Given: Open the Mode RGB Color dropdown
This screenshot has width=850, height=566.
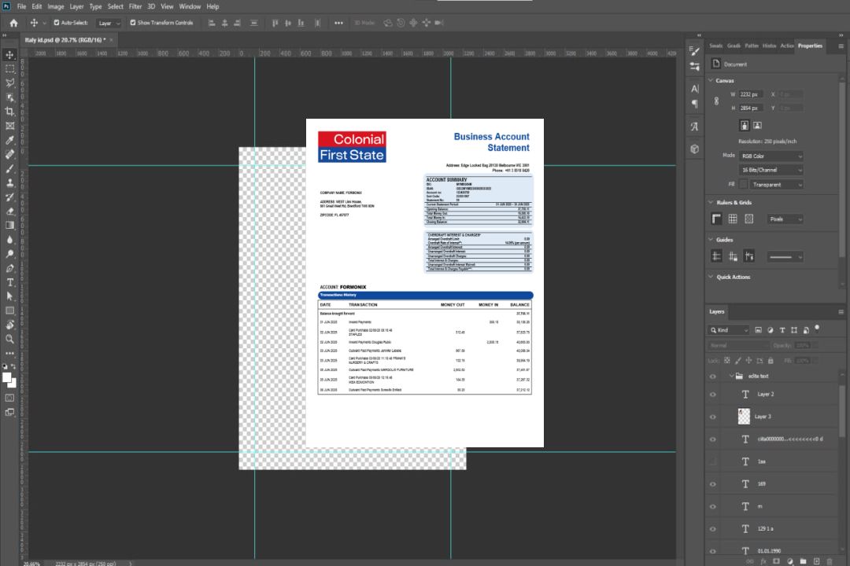Looking at the screenshot, I should 771,156.
